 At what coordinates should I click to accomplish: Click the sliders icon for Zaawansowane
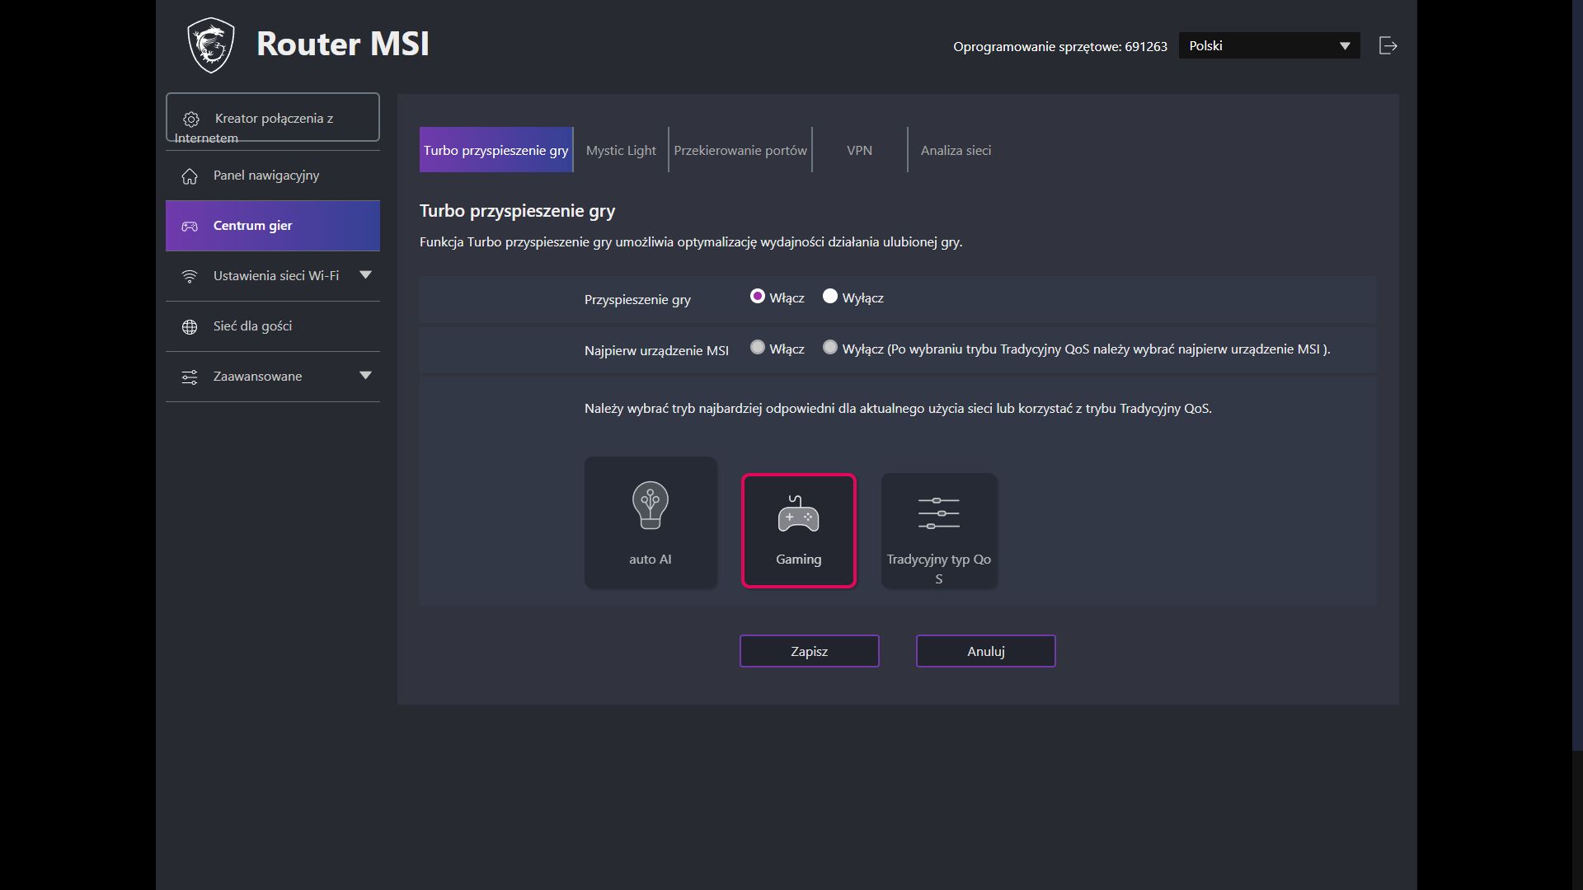190,377
